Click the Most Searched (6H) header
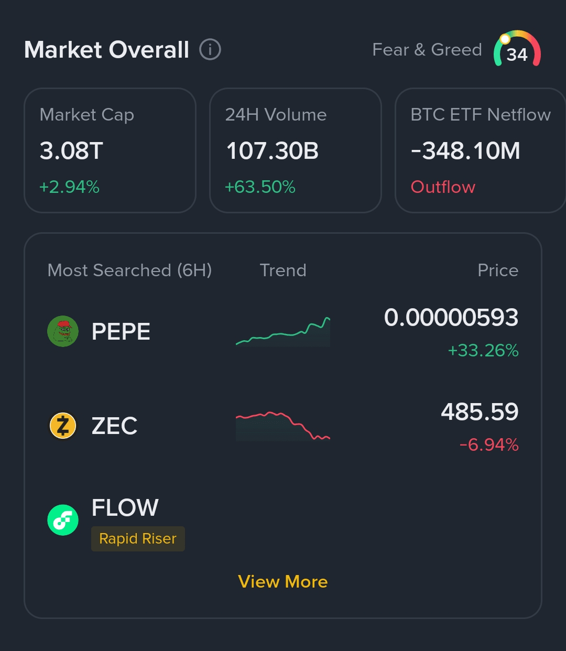Viewport: 566px width, 651px height. click(x=129, y=270)
